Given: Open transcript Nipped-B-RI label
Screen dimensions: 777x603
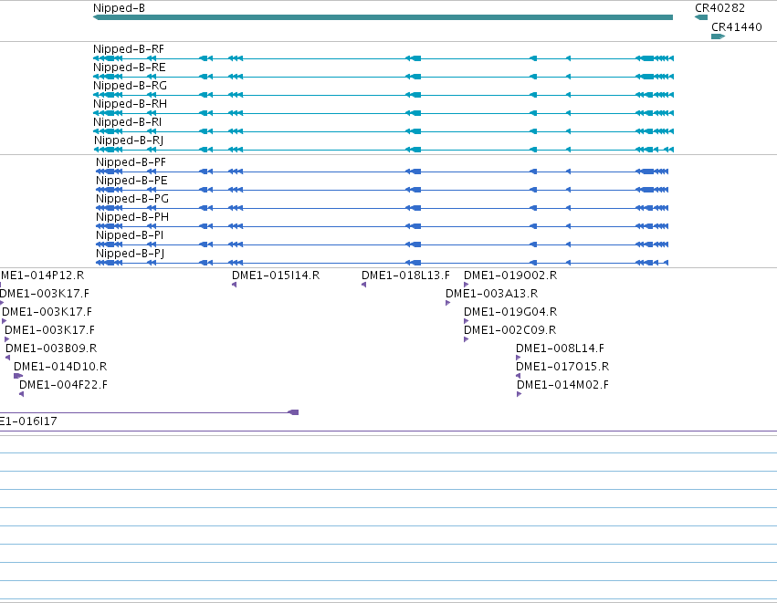Looking at the screenshot, I should point(127,122).
